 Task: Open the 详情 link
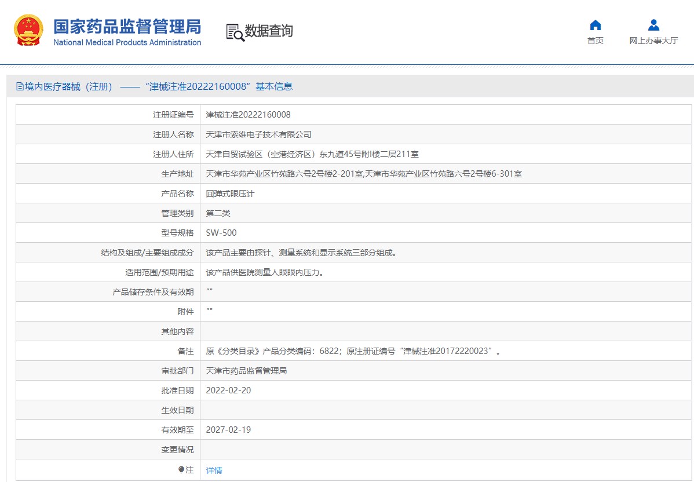(x=214, y=470)
